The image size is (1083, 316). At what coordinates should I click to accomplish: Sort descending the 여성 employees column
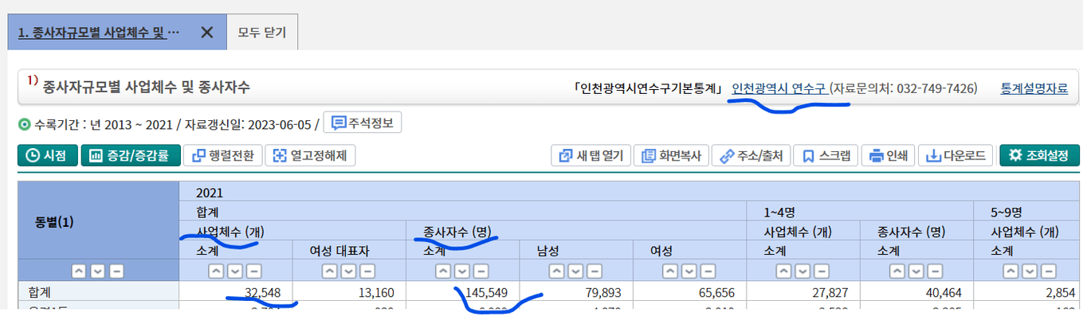[x=690, y=271]
